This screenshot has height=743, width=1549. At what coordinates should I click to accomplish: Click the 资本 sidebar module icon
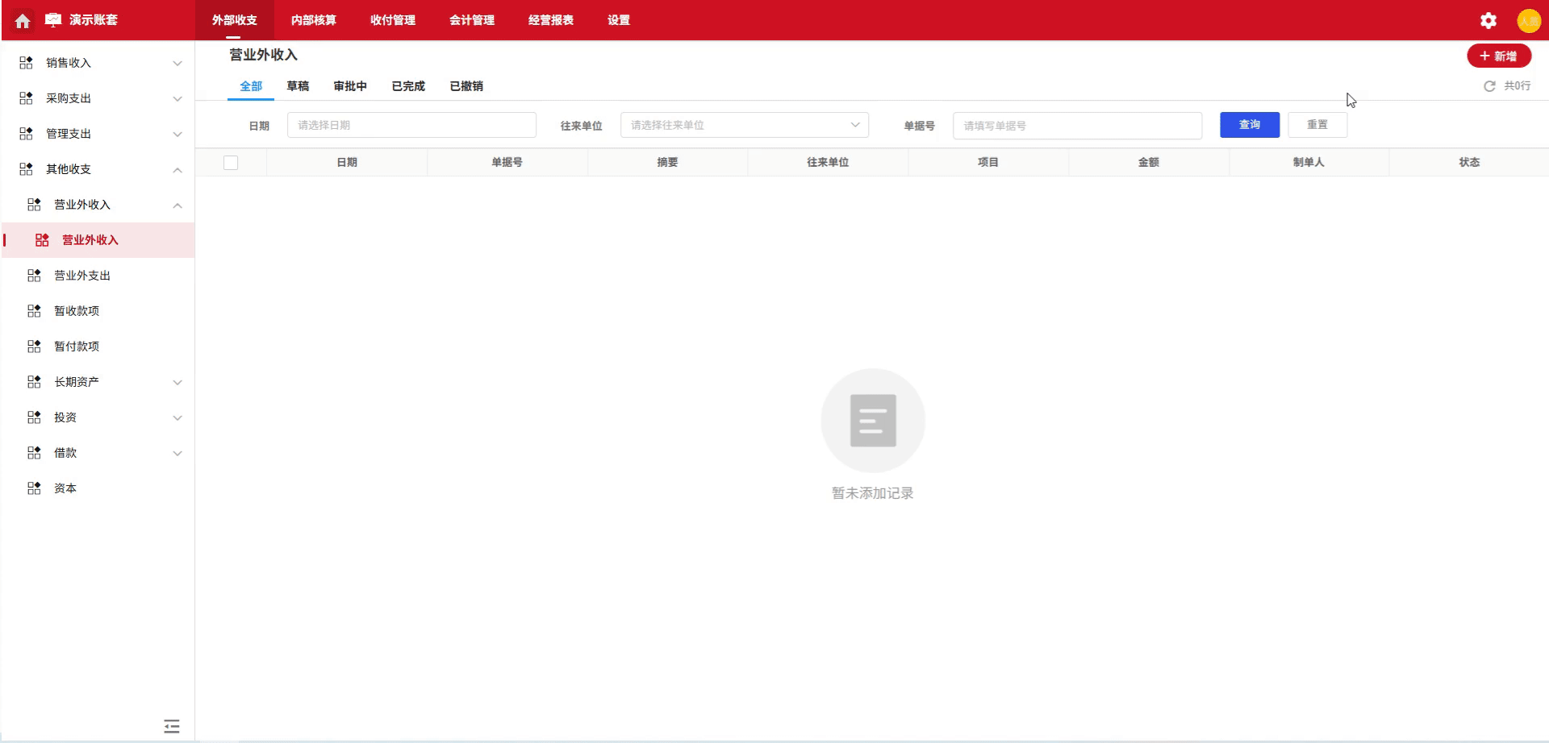click(x=34, y=488)
